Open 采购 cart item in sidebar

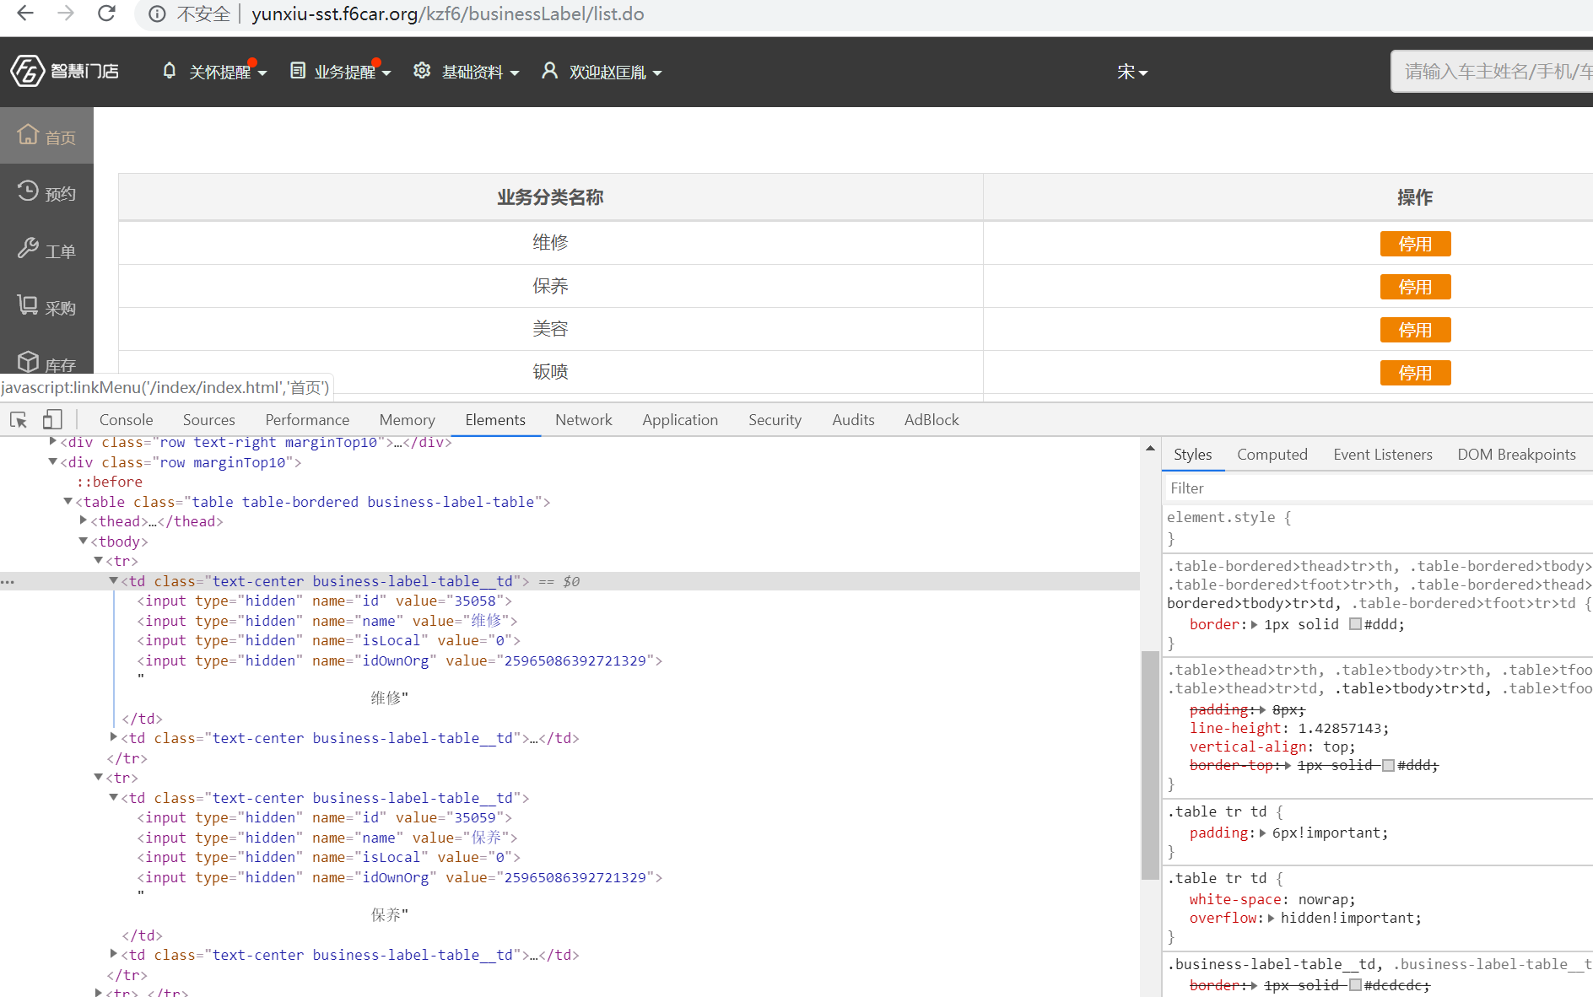tap(46, 307)
